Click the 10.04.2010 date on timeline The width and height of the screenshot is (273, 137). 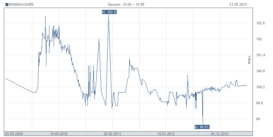pos(59,134)
